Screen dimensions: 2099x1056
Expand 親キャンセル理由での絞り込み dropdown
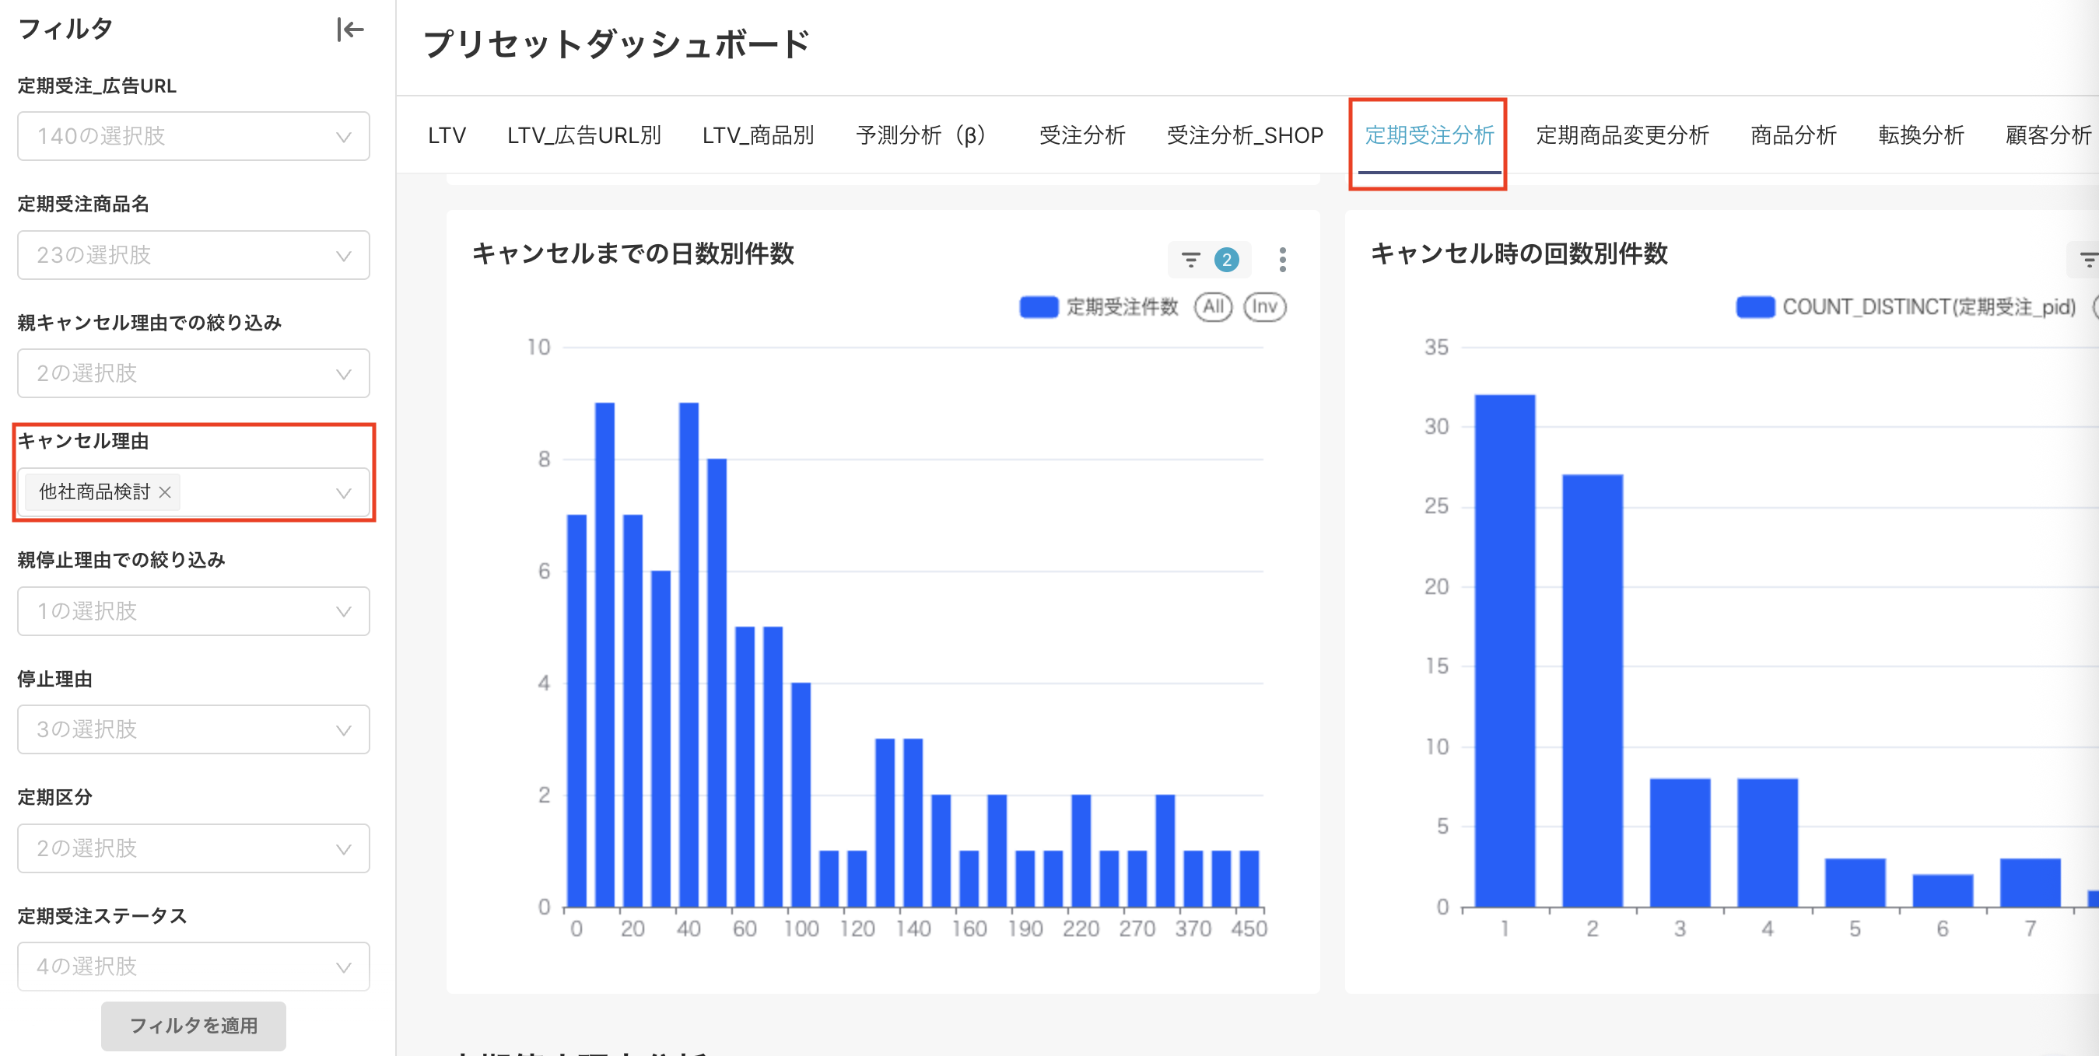[194, 373]
